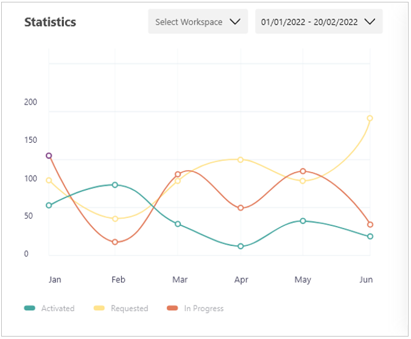Click the teal Activated legend color swatch
The image size is (411, 339).
point(30,309)
